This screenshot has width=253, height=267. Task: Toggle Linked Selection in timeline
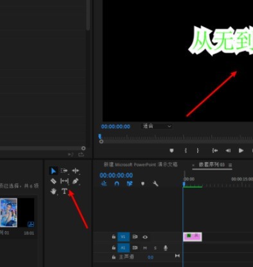pyautogui.click(x=130, y=184)
